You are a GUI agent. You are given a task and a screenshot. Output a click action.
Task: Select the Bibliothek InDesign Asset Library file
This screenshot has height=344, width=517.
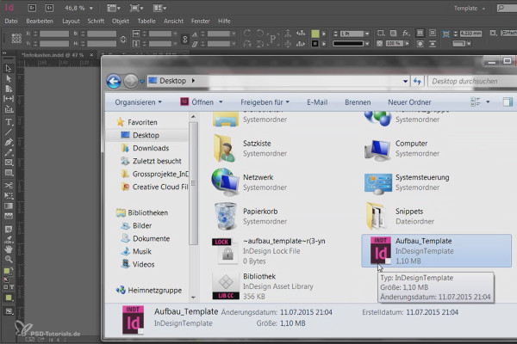(262, 286)
